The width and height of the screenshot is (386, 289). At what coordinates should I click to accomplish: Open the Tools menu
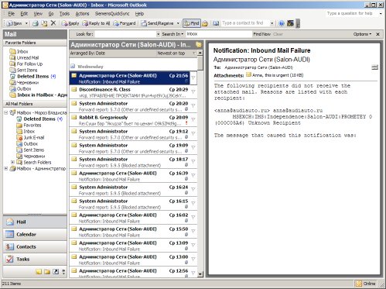pos(64,14)
